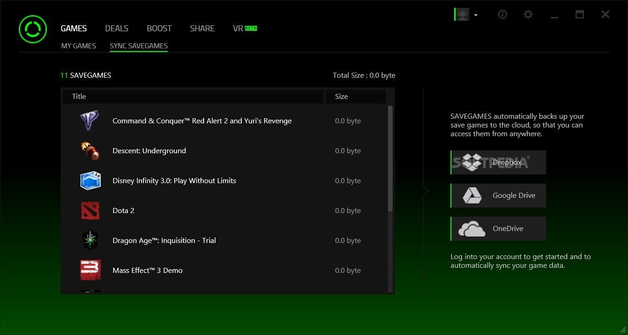Expand the account dropdown arrow
The image size is (628, 335).
476,15
